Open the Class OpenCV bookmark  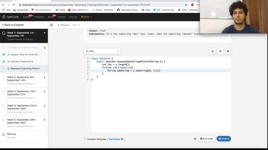(x=79, y=10)
